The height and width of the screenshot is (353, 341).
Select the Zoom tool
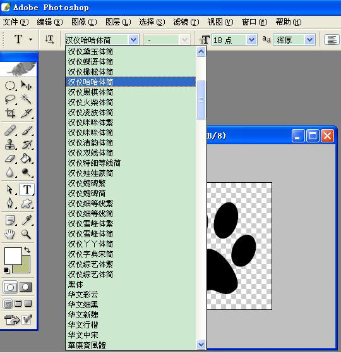27,234
